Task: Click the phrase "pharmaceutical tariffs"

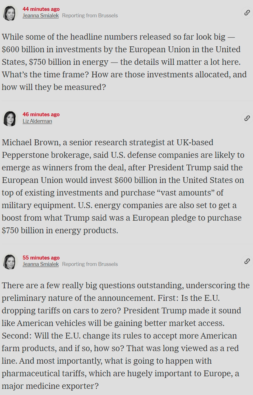Action: click(x=44, y=373)
